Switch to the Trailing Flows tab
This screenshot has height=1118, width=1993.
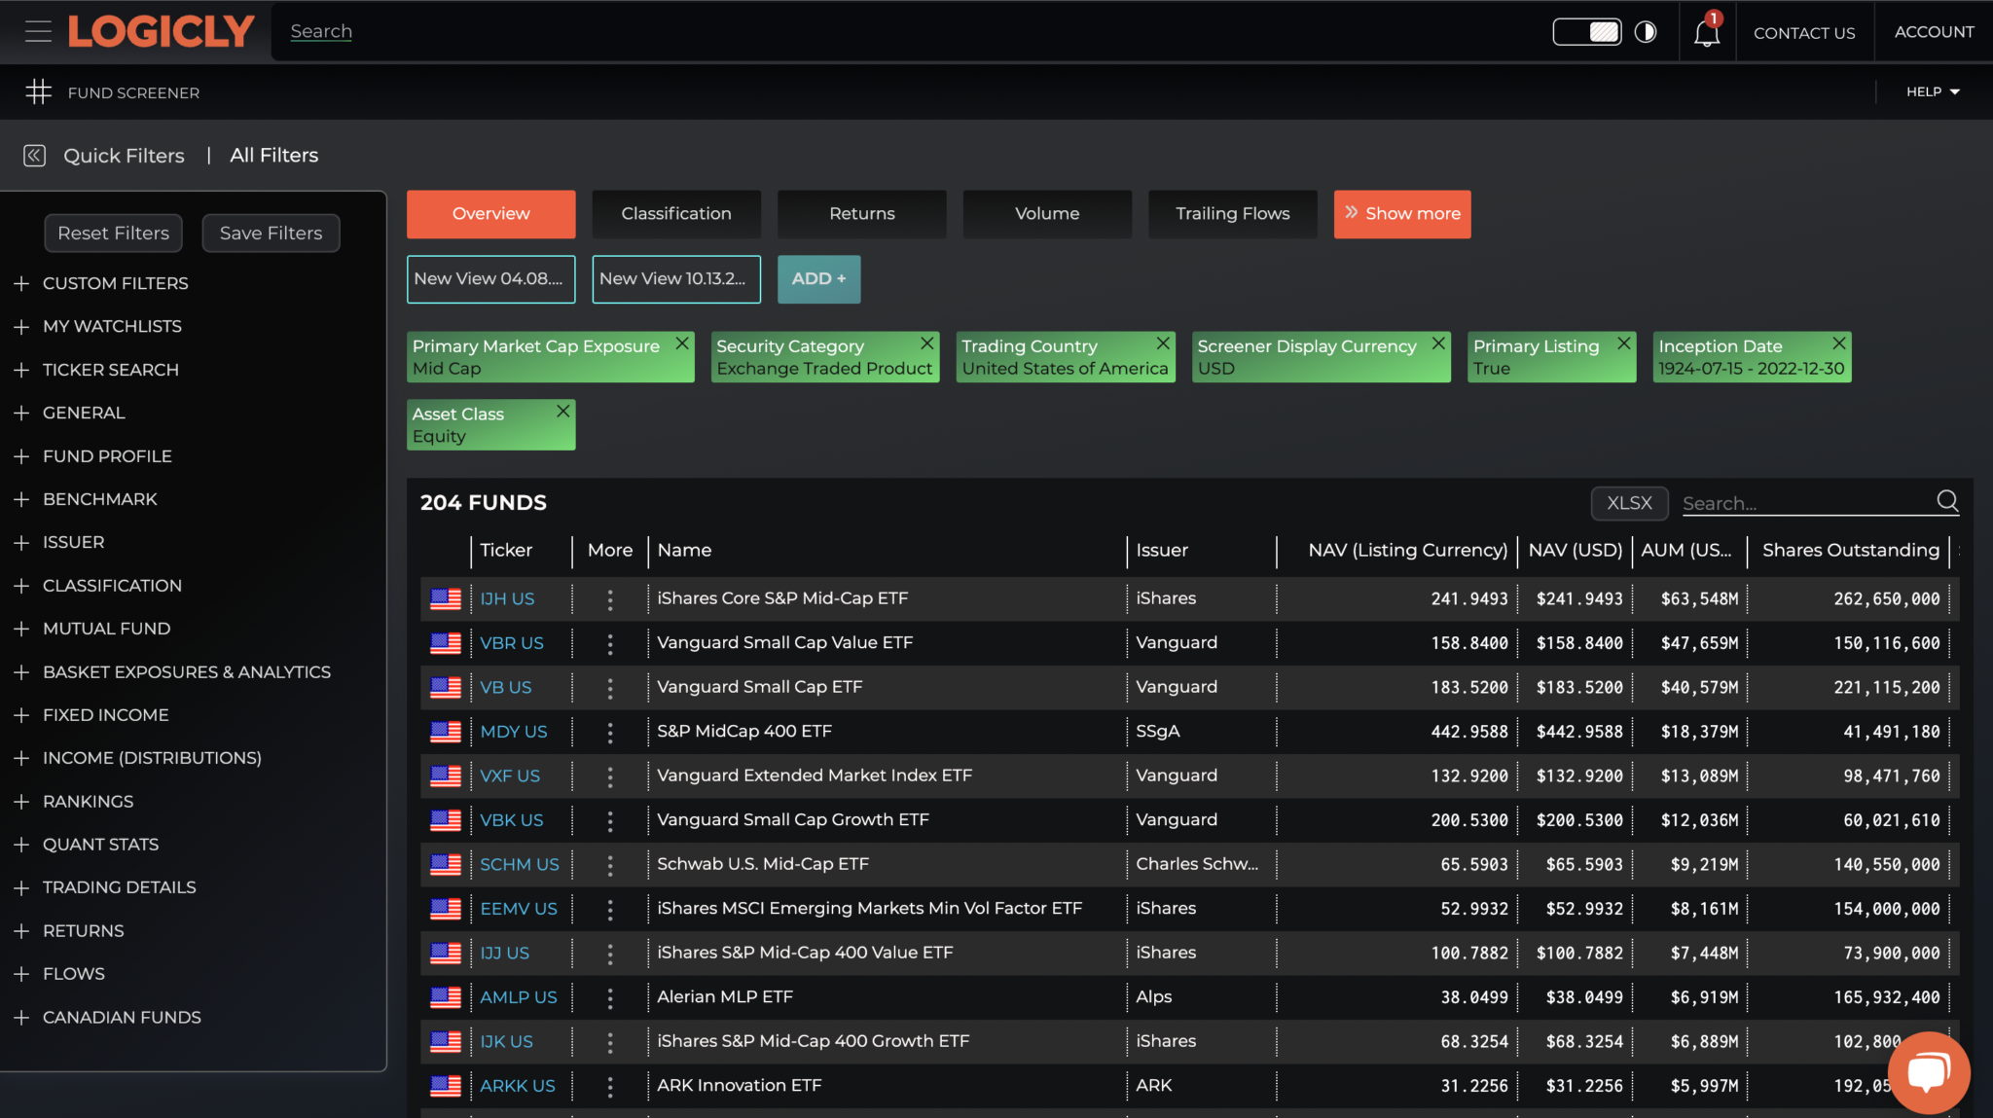(x=1232, y=214)
